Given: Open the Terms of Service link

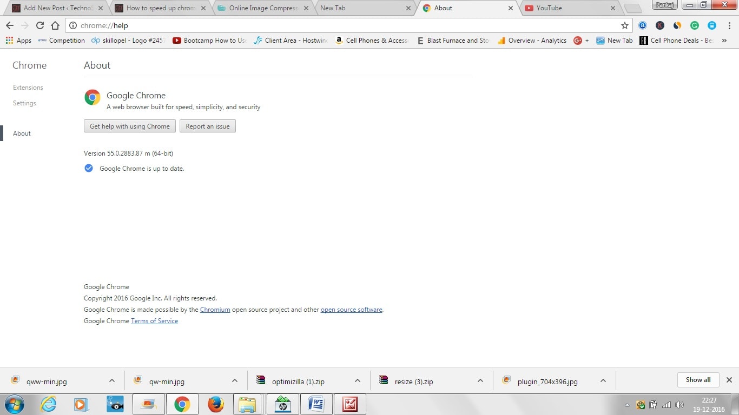Looking at the screenshot, I should pyautogui.click(x=154, y=321).
